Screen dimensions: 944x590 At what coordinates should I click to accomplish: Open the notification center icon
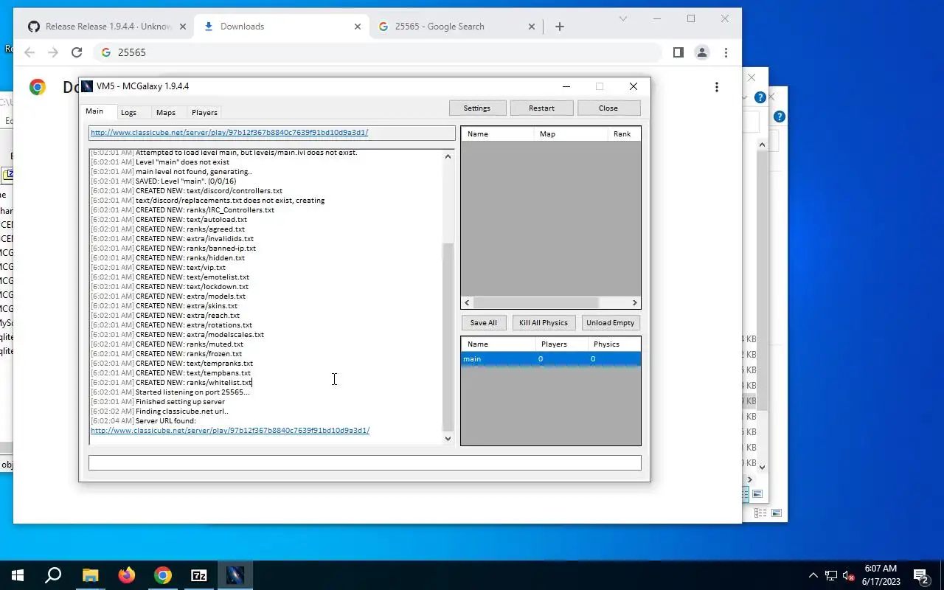click(920, 575)
